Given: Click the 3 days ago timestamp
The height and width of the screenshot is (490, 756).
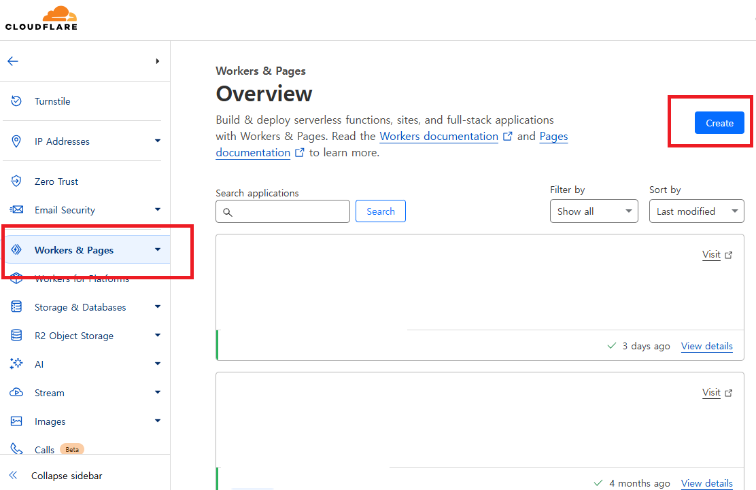Looking at the screenshot, I should pos(646,346).
